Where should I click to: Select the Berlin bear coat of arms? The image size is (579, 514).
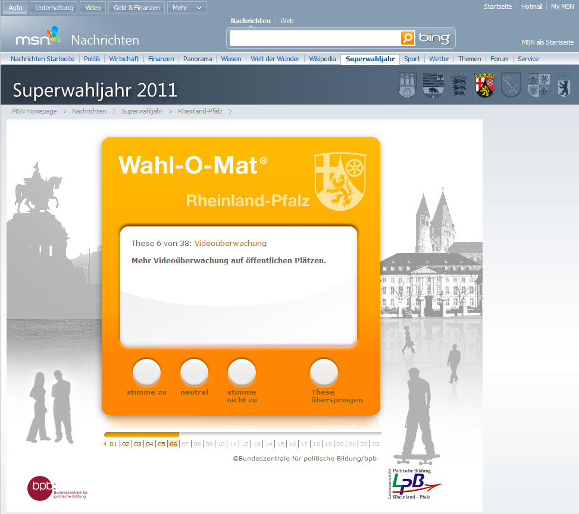[x=564, y=85]
